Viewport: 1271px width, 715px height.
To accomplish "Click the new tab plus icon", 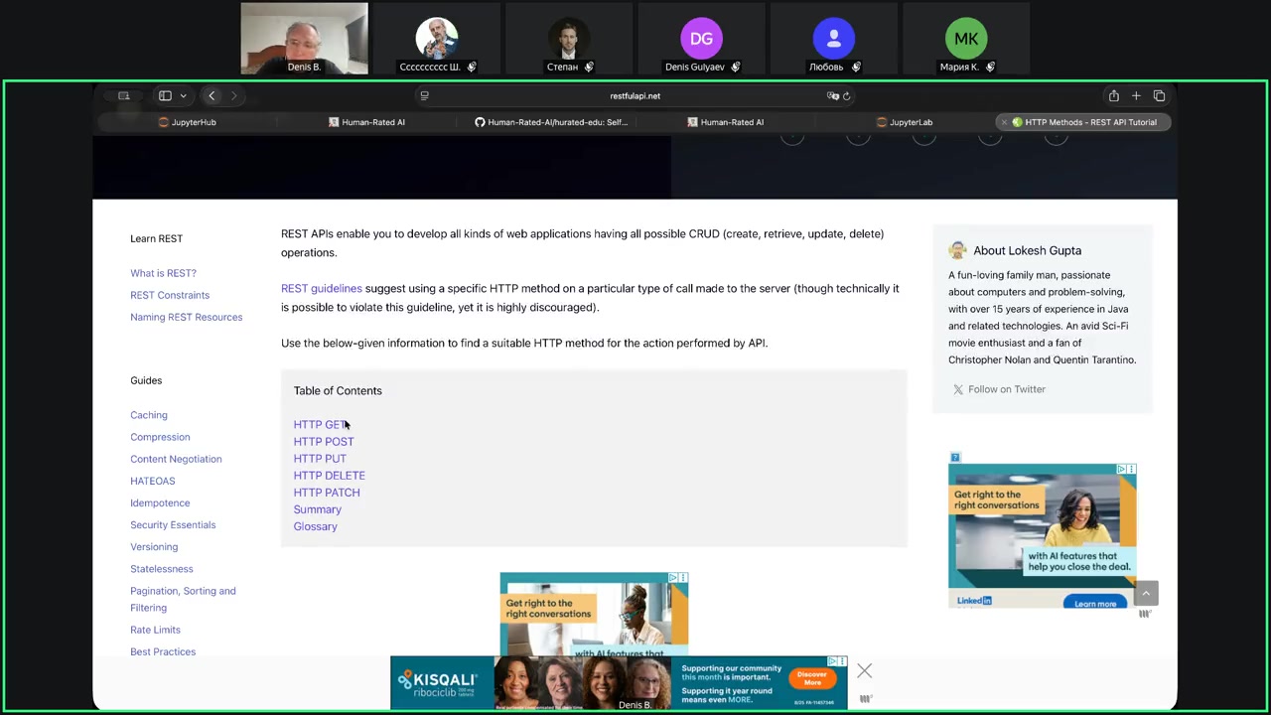I will pos(1136,96).
